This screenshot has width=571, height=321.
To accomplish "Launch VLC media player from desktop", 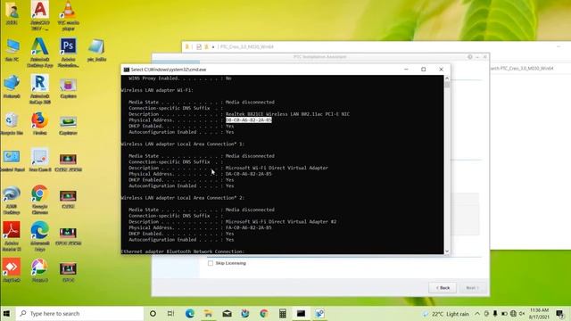I will [68, 15].
